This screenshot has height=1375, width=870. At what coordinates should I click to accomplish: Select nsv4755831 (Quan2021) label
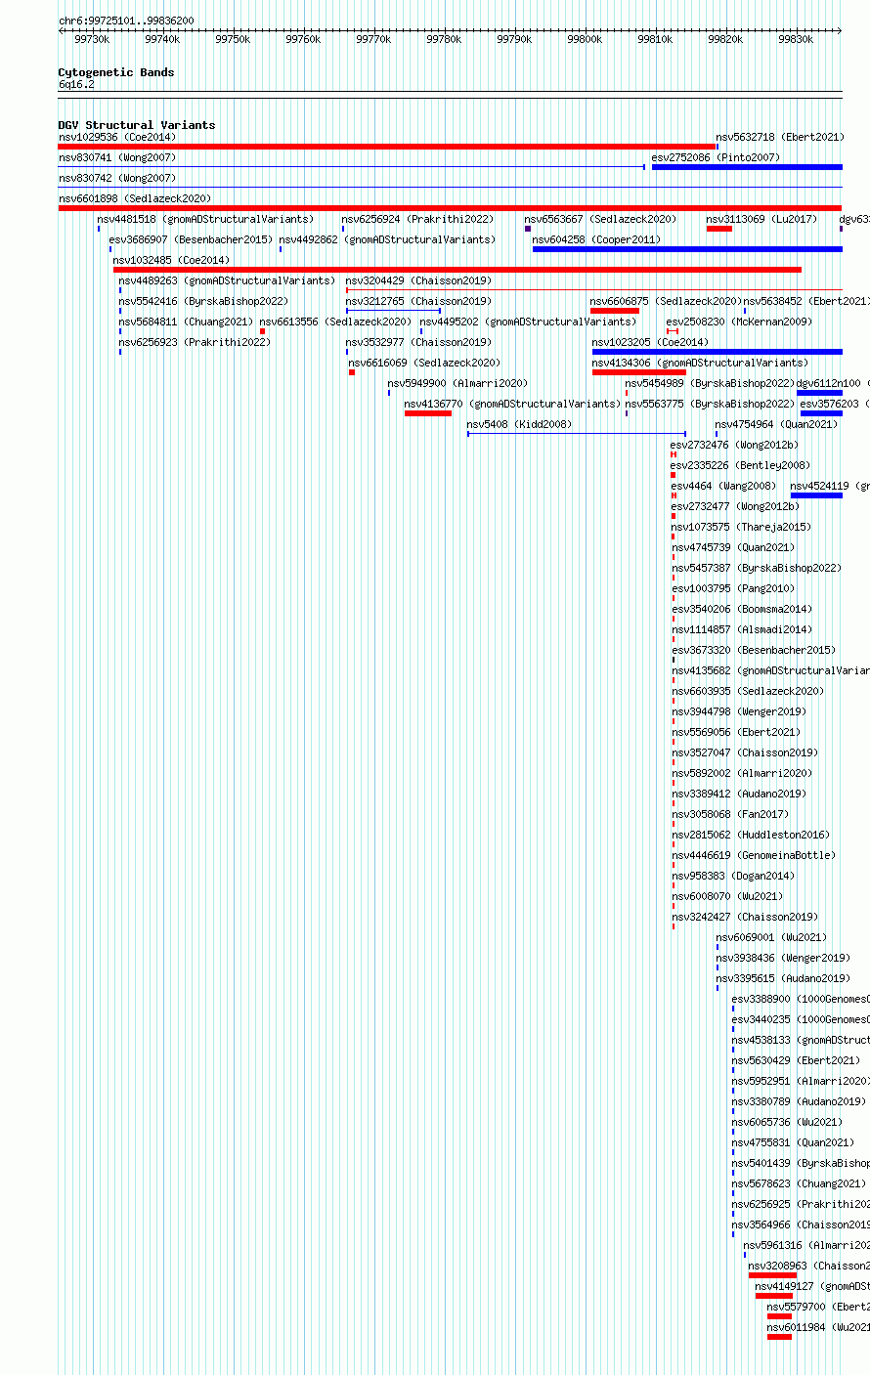[x=793, y=1142]
